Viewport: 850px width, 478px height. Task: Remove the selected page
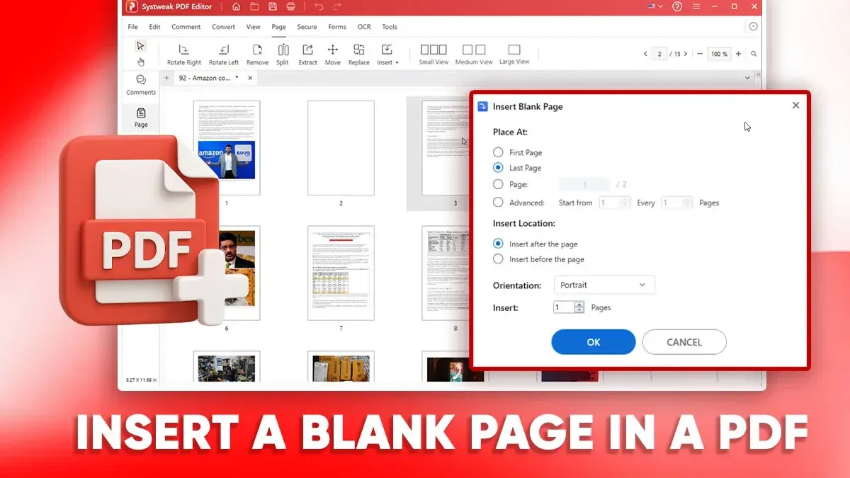click(257, 55)
